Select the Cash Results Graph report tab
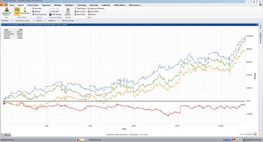 point(22,21)
